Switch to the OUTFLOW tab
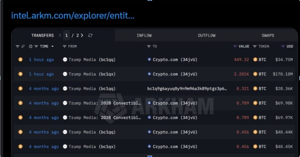Image resolution: width=300 pixels, height=157 pixels. point(207,35)
